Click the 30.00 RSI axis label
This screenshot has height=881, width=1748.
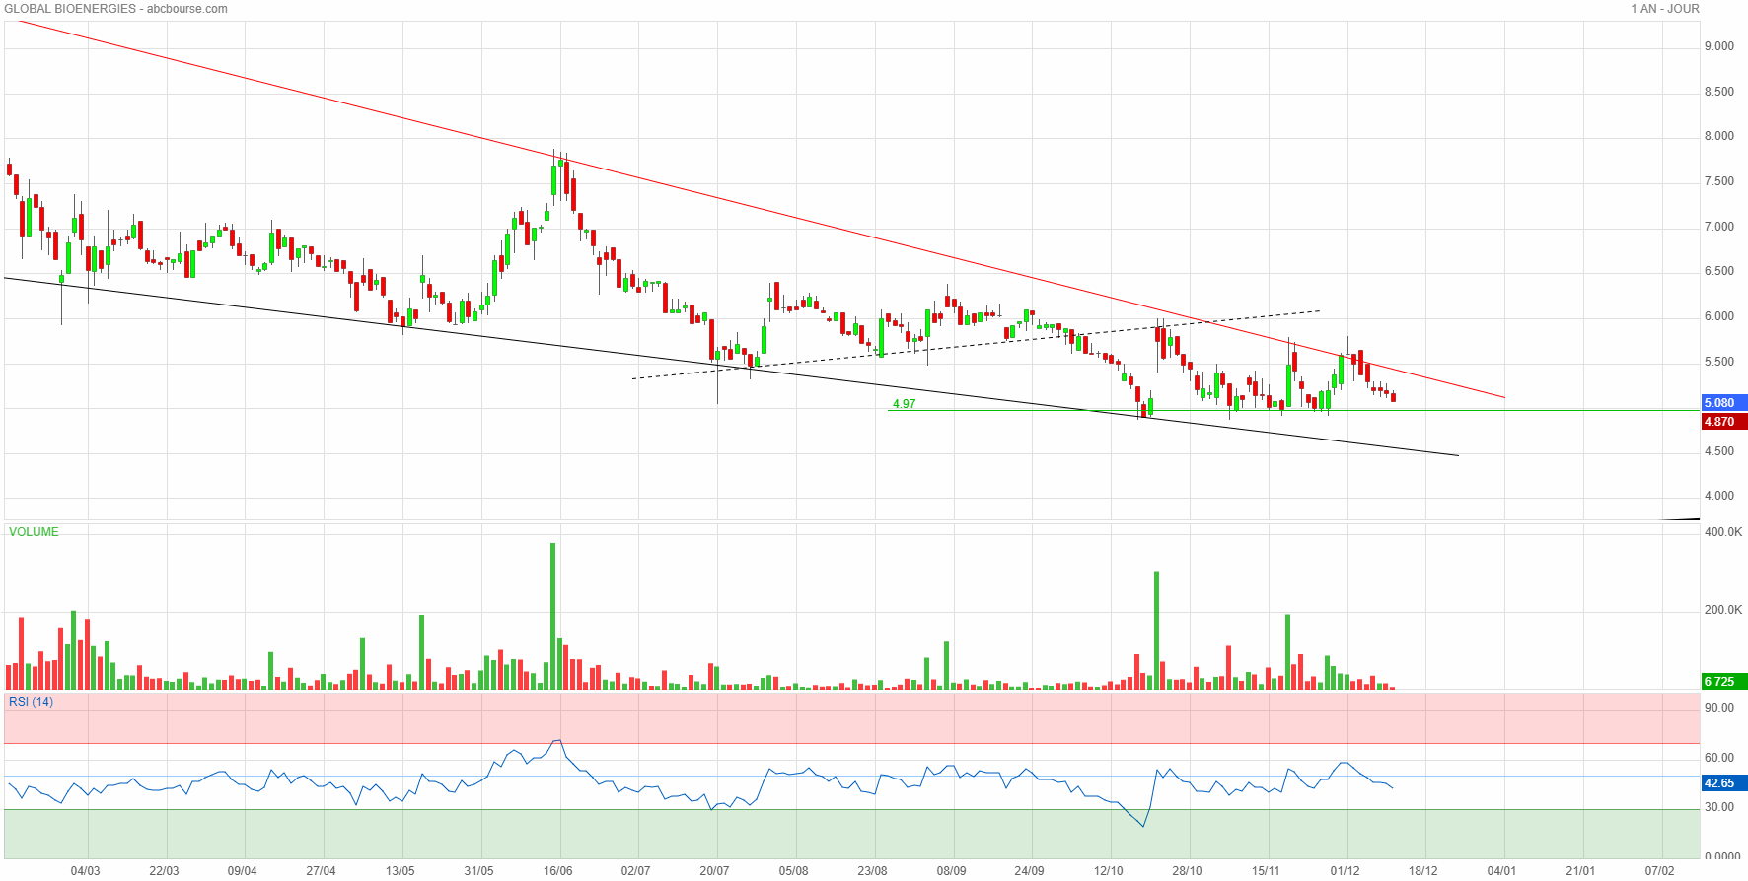click(x=1719, y=807)
